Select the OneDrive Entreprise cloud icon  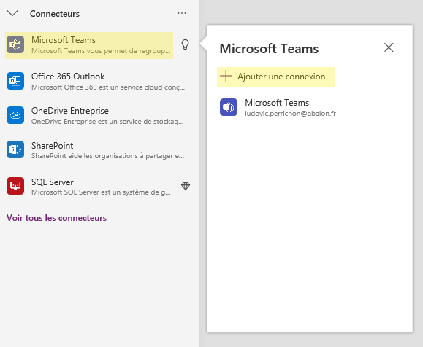[15, 115]
